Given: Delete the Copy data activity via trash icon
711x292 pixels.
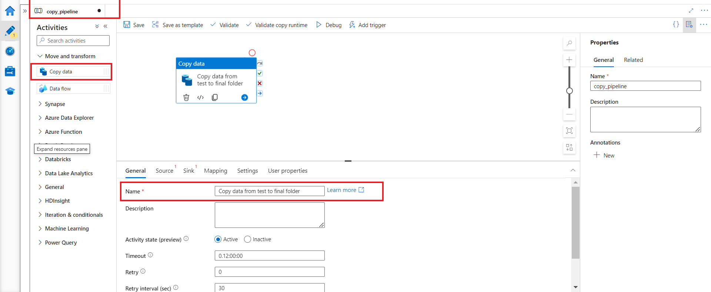Looking at the screenshot, I should click(x=186, y=97).
